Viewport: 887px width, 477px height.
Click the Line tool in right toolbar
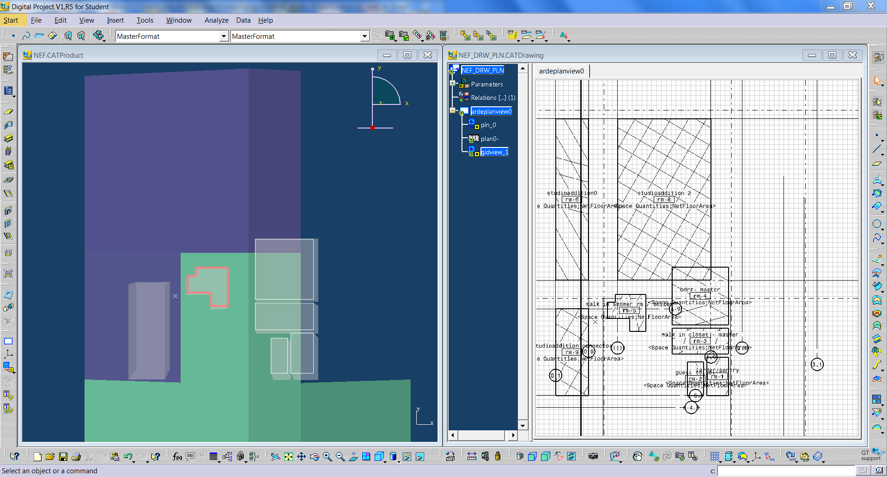tap(877, 149)
